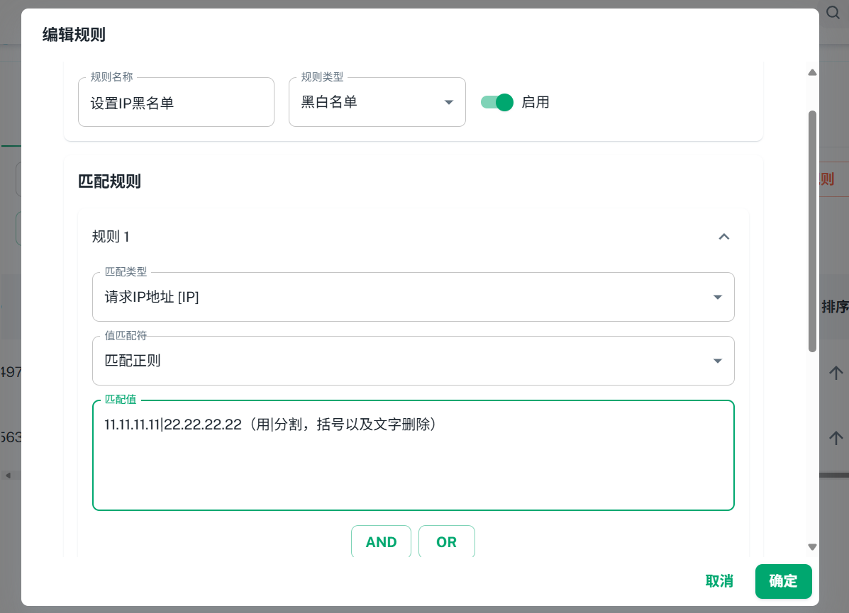
Task: Click the search magnifier icon at top right
Action: [833, 13]
